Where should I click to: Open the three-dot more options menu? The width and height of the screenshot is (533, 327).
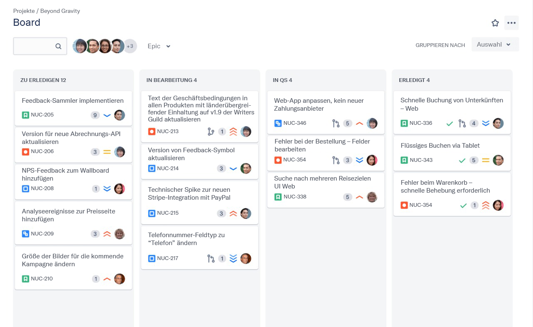511,23
